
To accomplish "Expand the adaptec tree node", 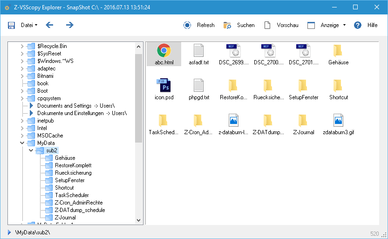I will tap(22, 68).
